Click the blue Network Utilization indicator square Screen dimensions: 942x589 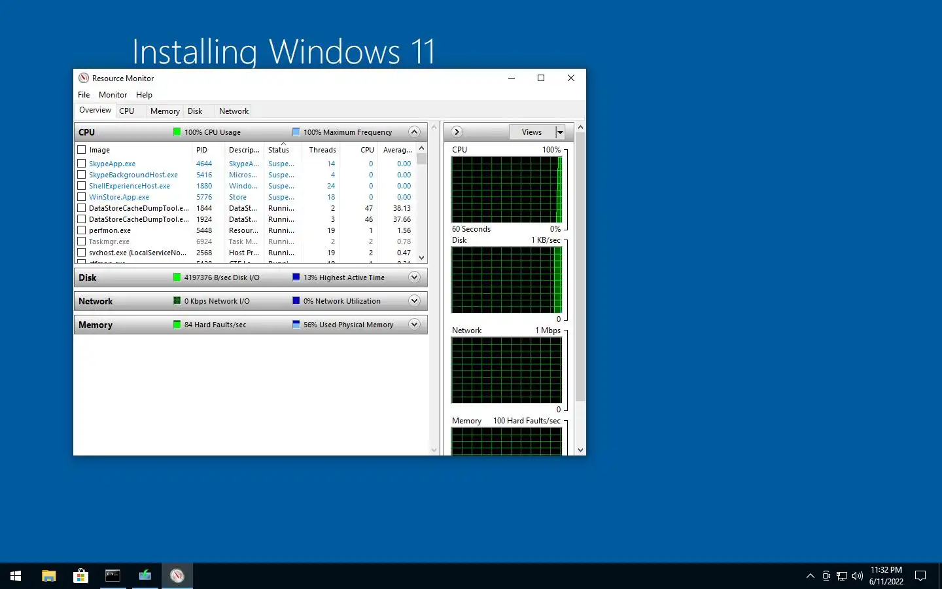[296, 300]
